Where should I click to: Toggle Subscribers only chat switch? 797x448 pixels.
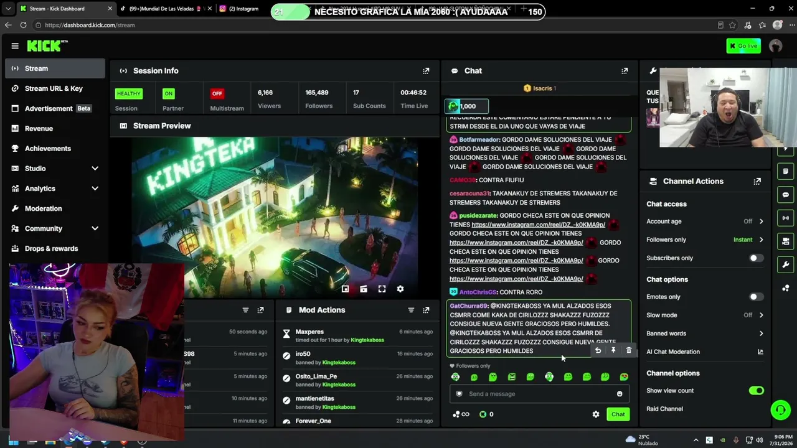(756, 258)
